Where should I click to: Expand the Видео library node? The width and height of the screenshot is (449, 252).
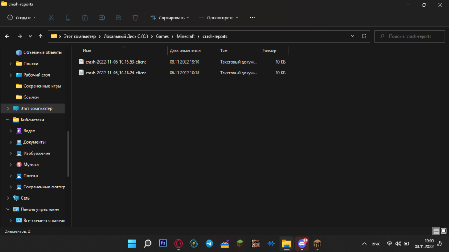11,131
